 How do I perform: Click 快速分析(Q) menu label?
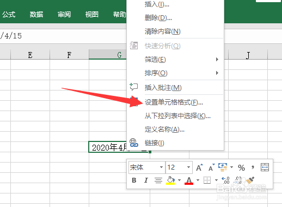[162, 46]
